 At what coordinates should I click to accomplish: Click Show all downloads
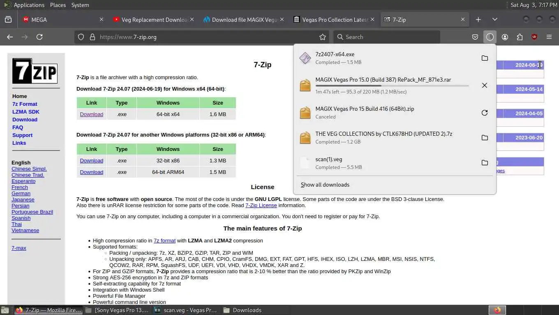coord(325,185)
